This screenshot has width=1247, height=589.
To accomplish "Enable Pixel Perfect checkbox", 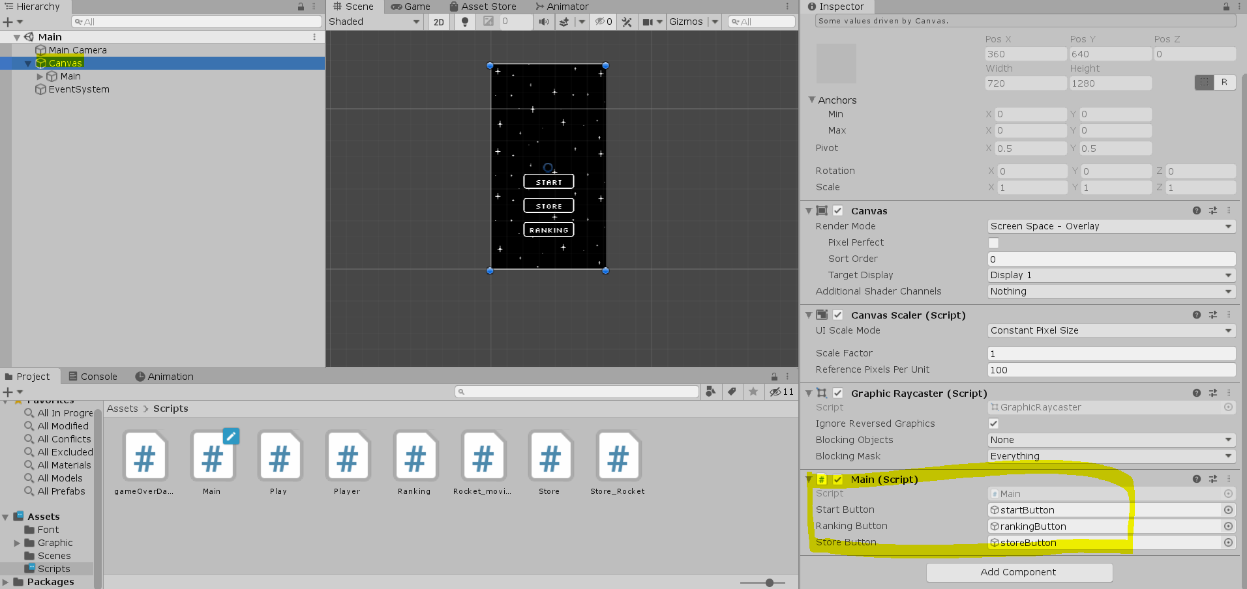I will tap(993, 243).
